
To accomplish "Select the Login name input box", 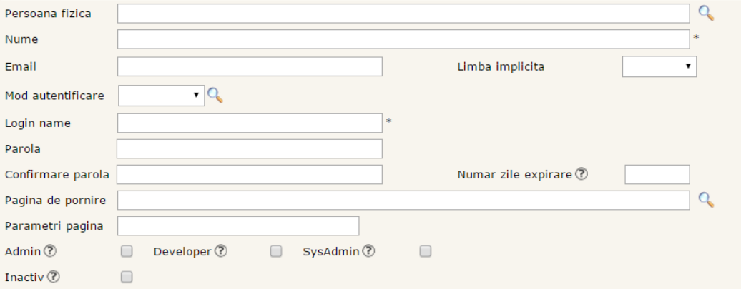I will click(250, 123).
